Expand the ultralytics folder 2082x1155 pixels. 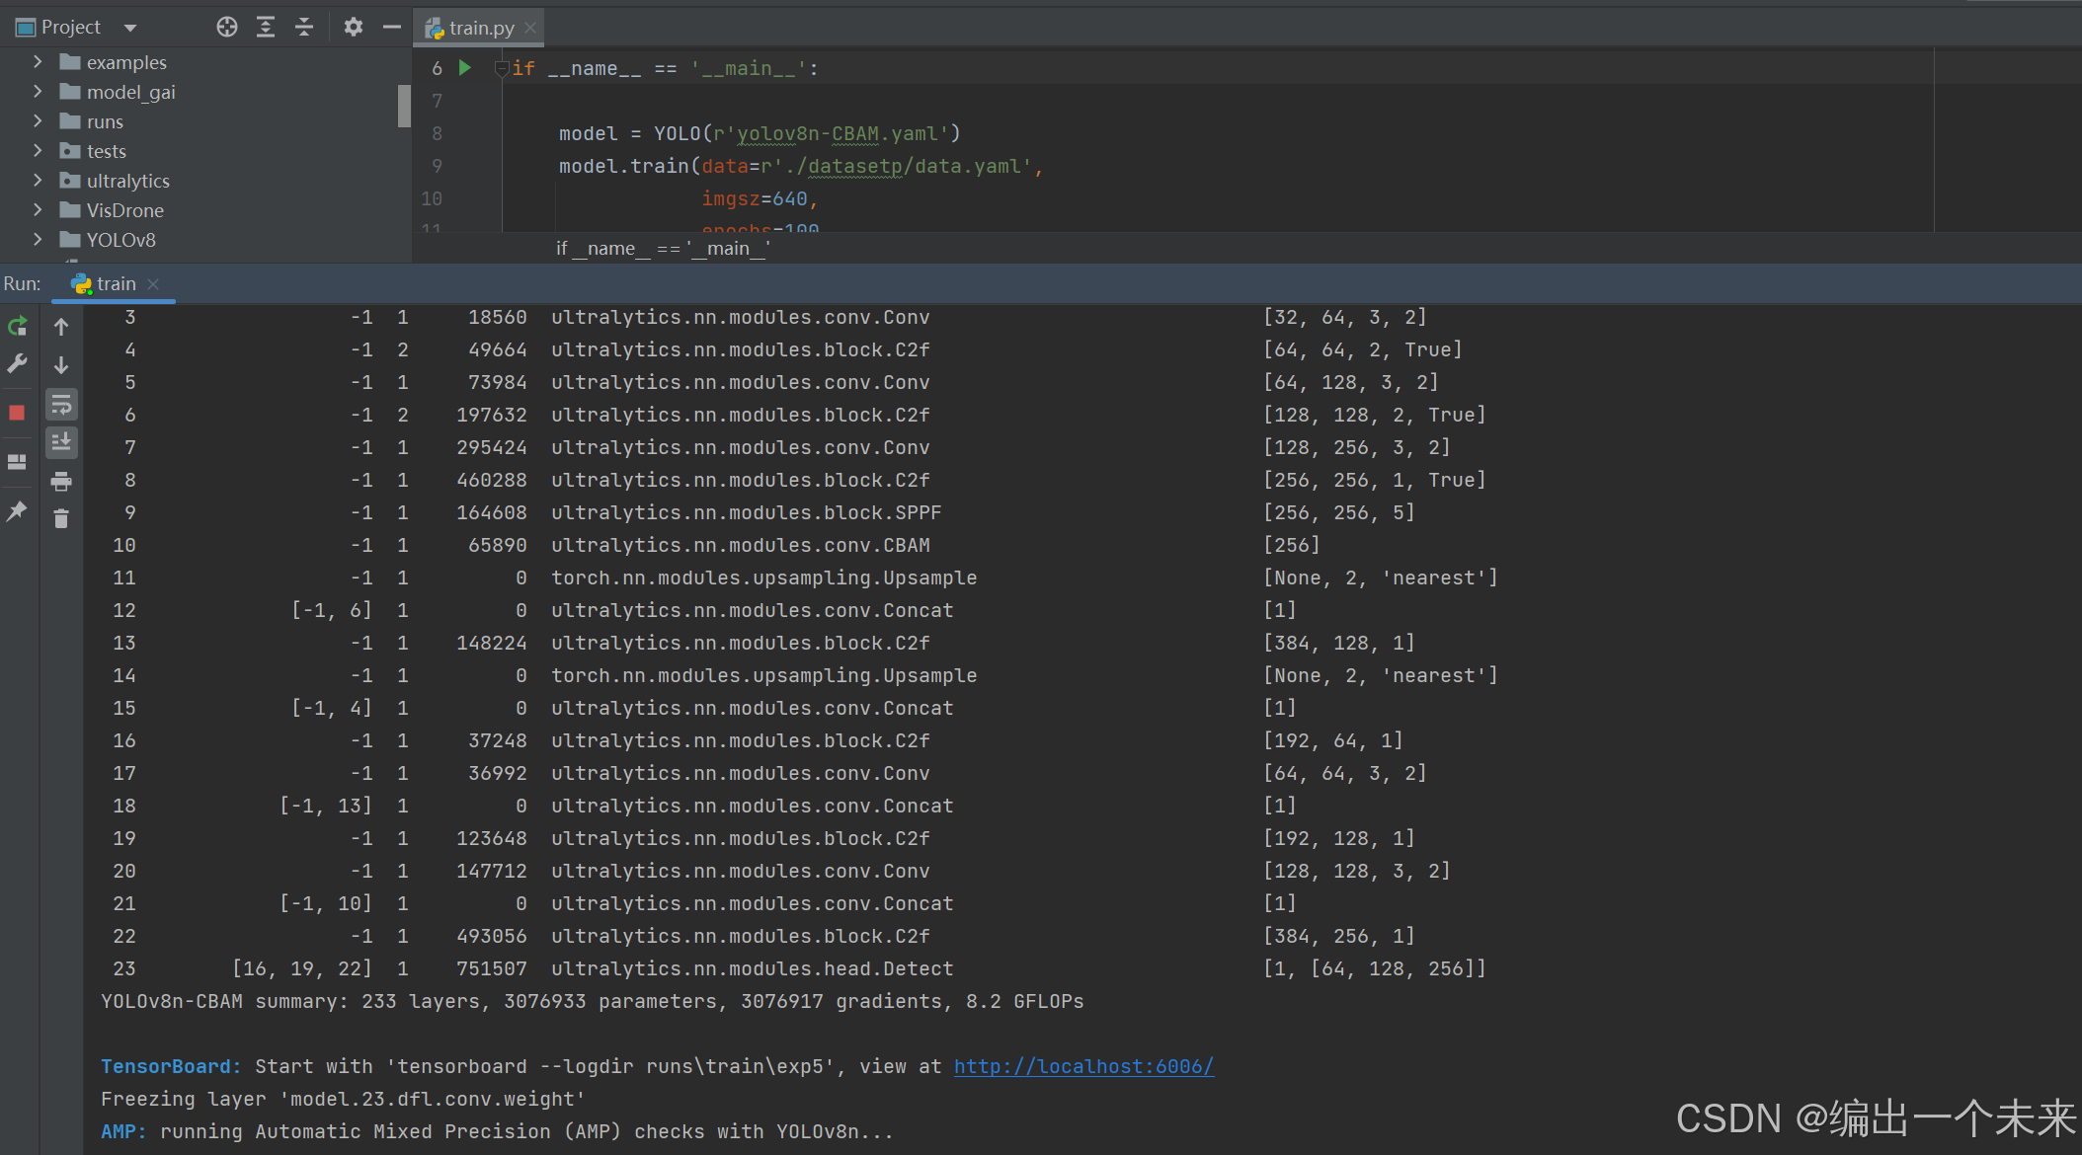tap(38, 181)
